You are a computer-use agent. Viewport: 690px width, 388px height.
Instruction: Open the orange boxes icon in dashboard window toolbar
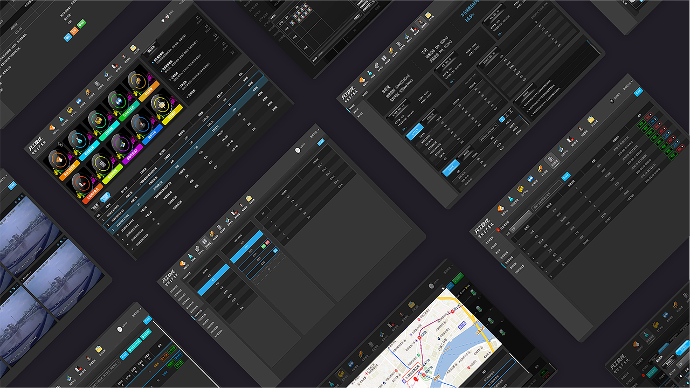[x=53, y=128]
